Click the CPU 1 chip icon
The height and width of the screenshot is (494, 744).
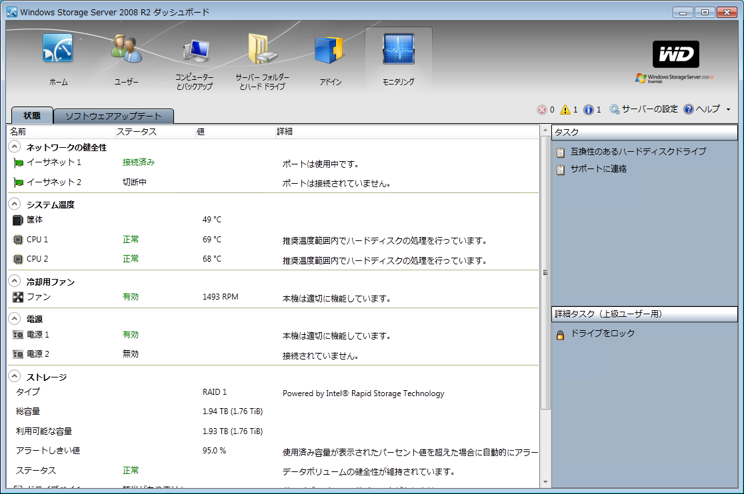click(x=17, y=240)
